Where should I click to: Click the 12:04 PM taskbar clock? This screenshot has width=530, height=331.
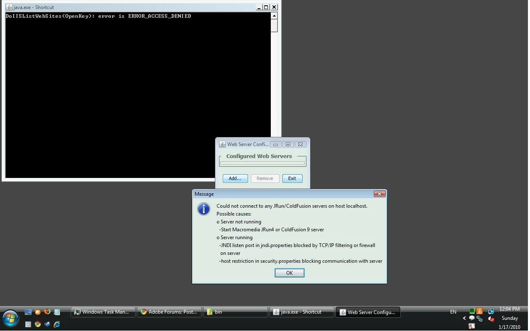(x=509, y=309)
